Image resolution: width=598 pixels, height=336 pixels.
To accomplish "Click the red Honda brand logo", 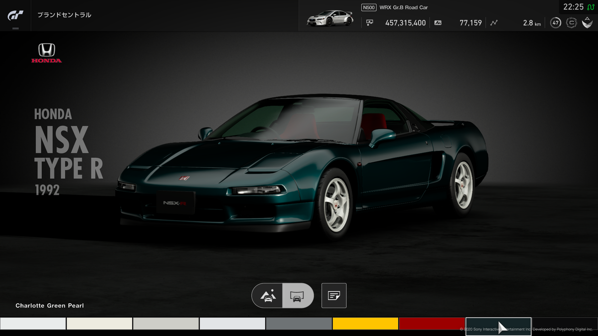I will pos(47,53).
